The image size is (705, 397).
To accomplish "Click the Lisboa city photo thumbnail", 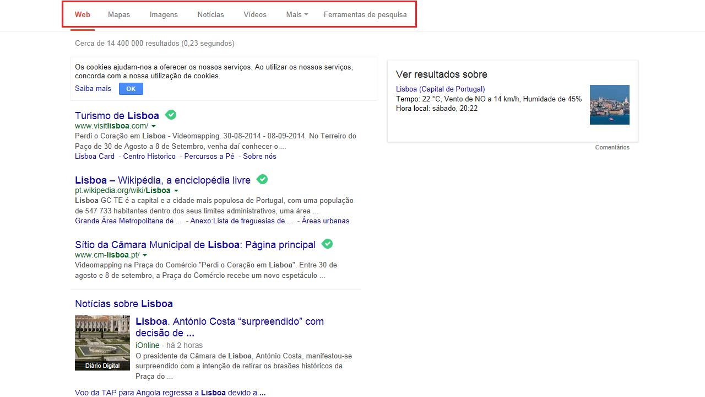I will click(610, 105).
